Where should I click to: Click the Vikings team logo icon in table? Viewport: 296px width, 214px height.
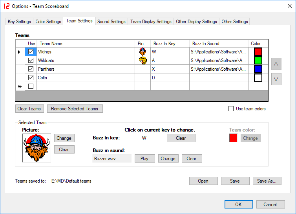[143, 52]
